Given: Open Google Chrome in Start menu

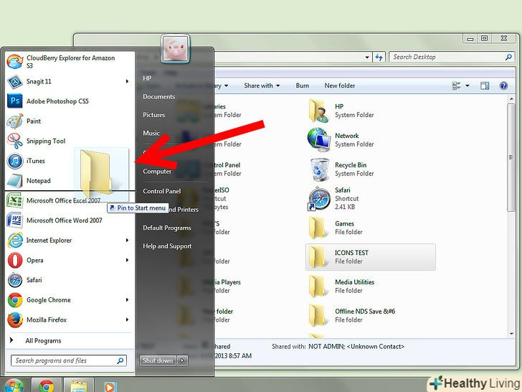Looking at the screenshot, I should pos(70,299).
